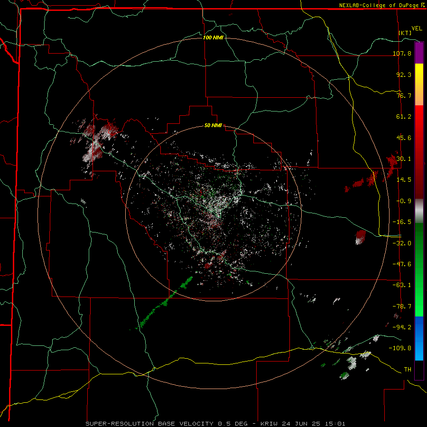Click the -16.5 scale value
The height and width of the screenshot is (427, 427).
(x=402, y=222)
